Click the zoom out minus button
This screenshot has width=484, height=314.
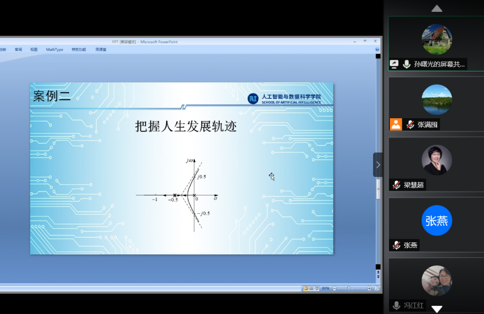click(334, 288)
